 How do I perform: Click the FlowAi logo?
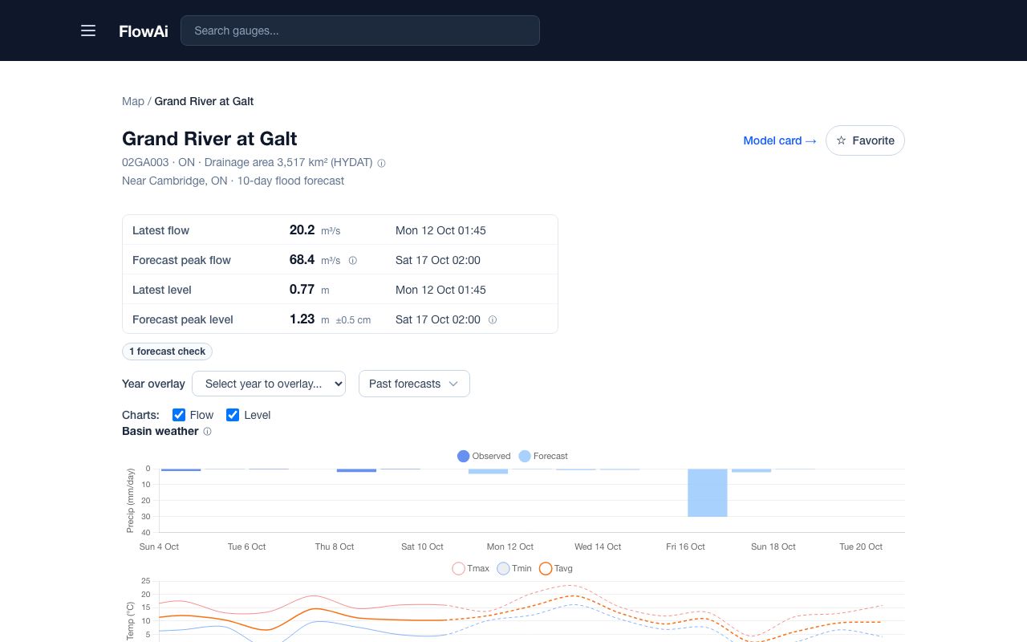tap(144, 31)
